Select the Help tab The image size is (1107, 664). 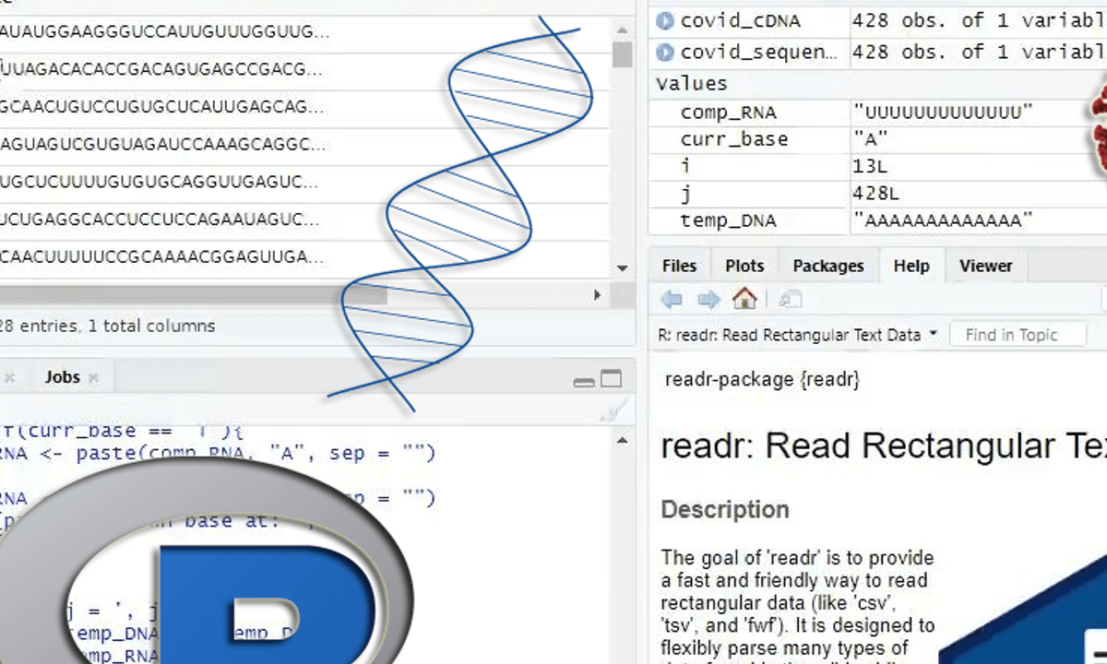[x=911, y=266]
